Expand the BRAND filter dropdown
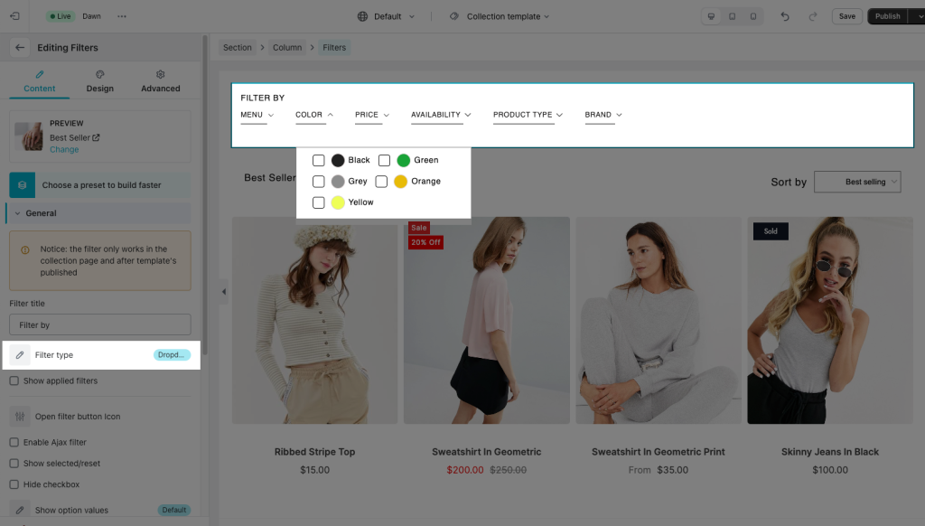Viewport: 925px width, 526px height. (x=603, y=115)
